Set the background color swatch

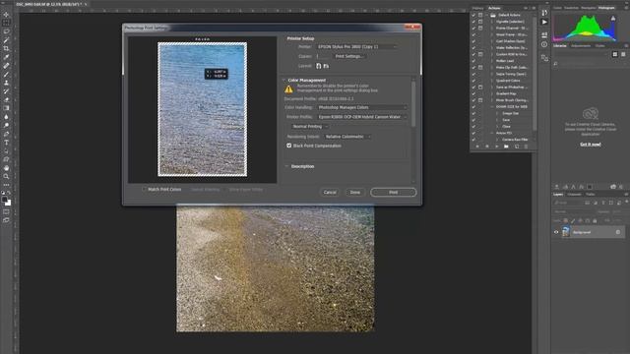point(8,204)
